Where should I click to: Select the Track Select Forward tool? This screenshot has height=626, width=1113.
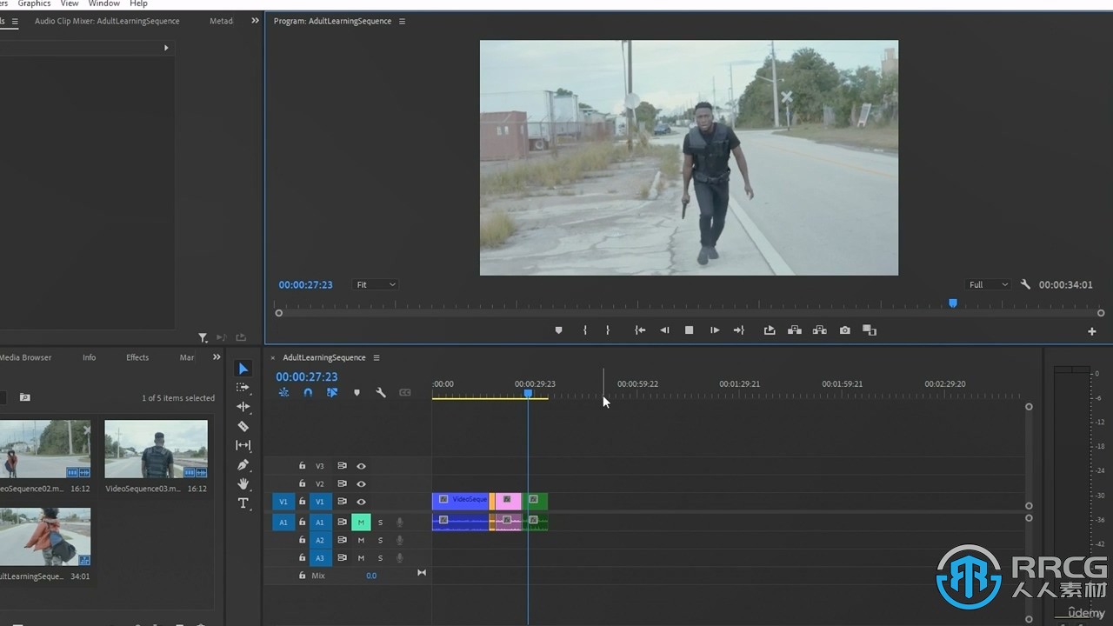point(243,388)
